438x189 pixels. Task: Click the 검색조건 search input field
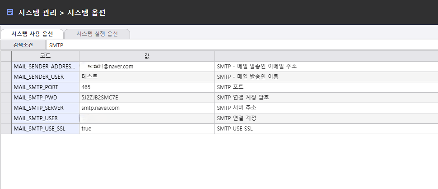pos(242,45)
